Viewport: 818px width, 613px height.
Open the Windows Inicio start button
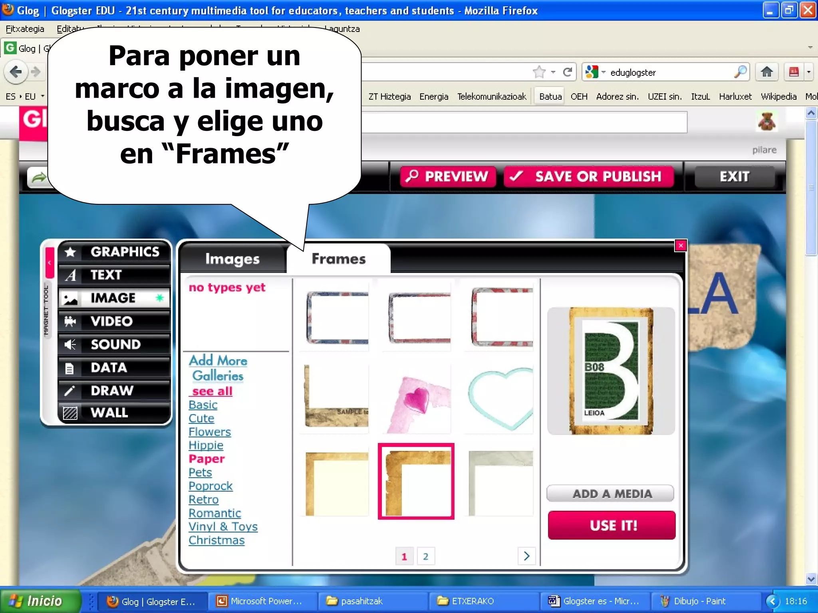(40, 601)
